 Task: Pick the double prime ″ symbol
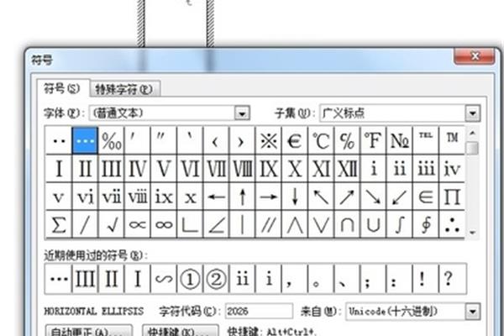click(164, 140)
